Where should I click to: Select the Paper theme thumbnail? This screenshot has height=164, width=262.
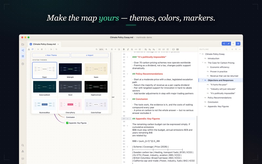[45, 71]
